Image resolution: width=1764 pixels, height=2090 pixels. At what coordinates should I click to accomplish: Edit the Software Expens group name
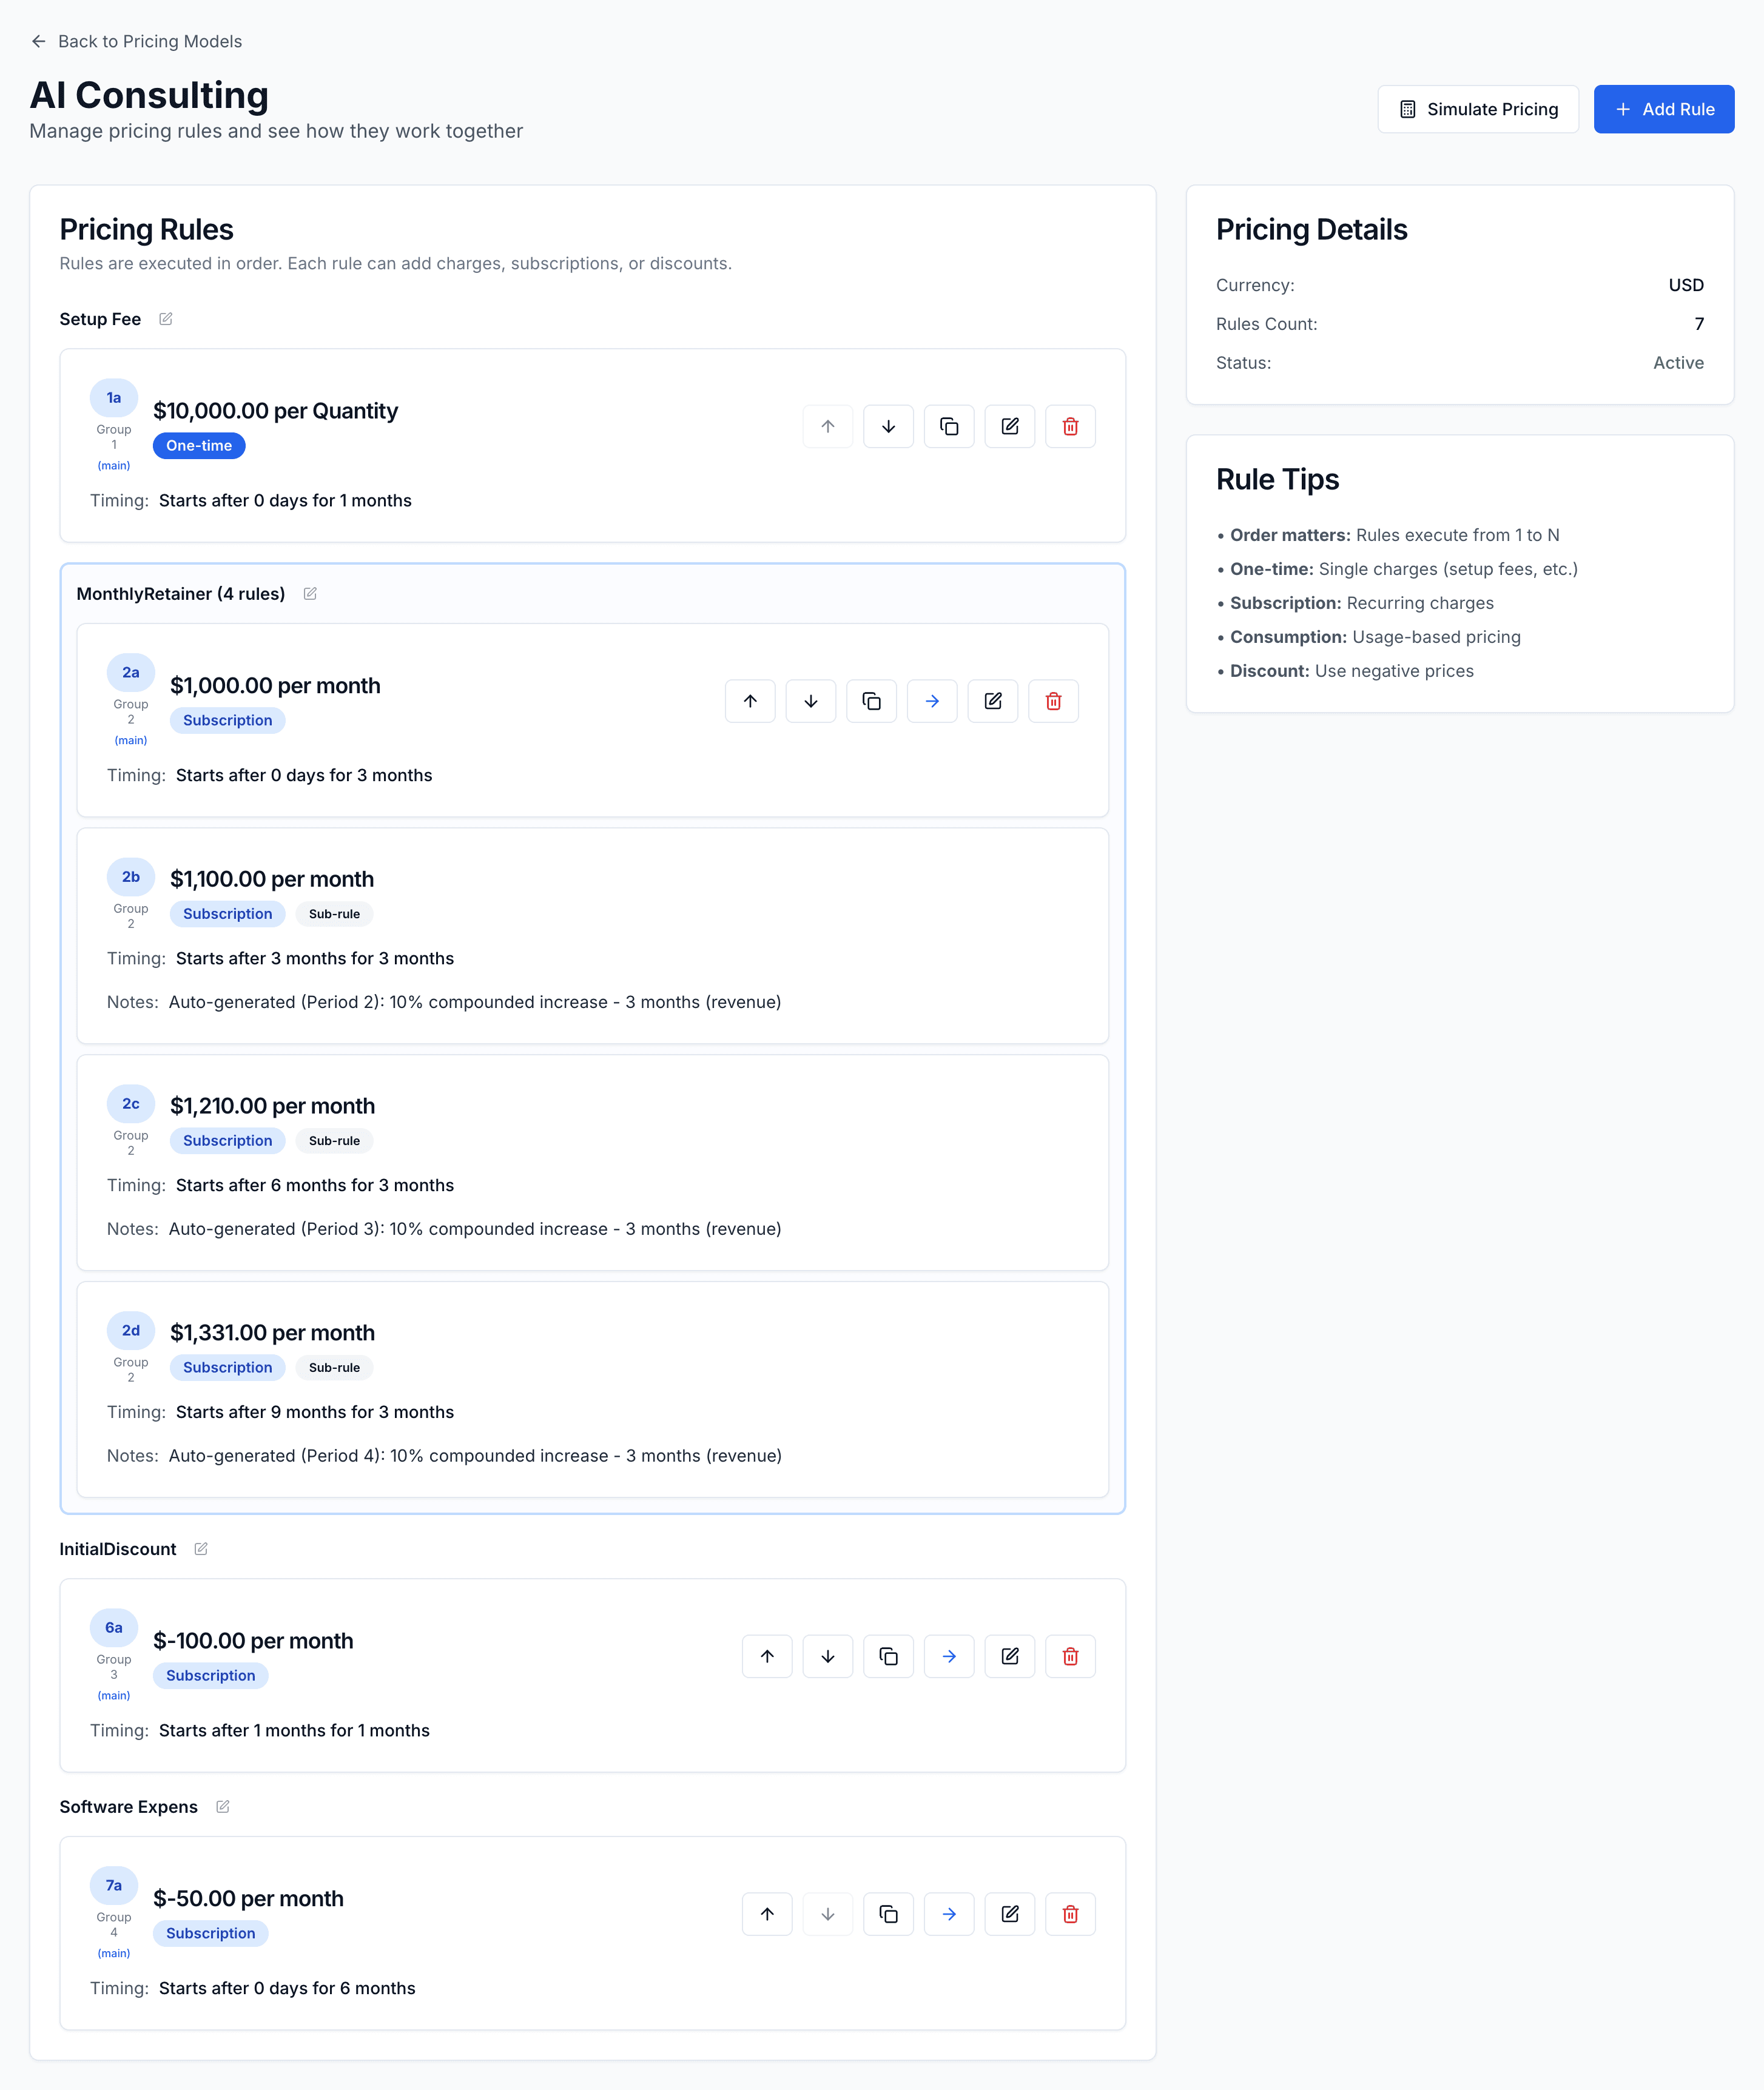point(221,1806)
